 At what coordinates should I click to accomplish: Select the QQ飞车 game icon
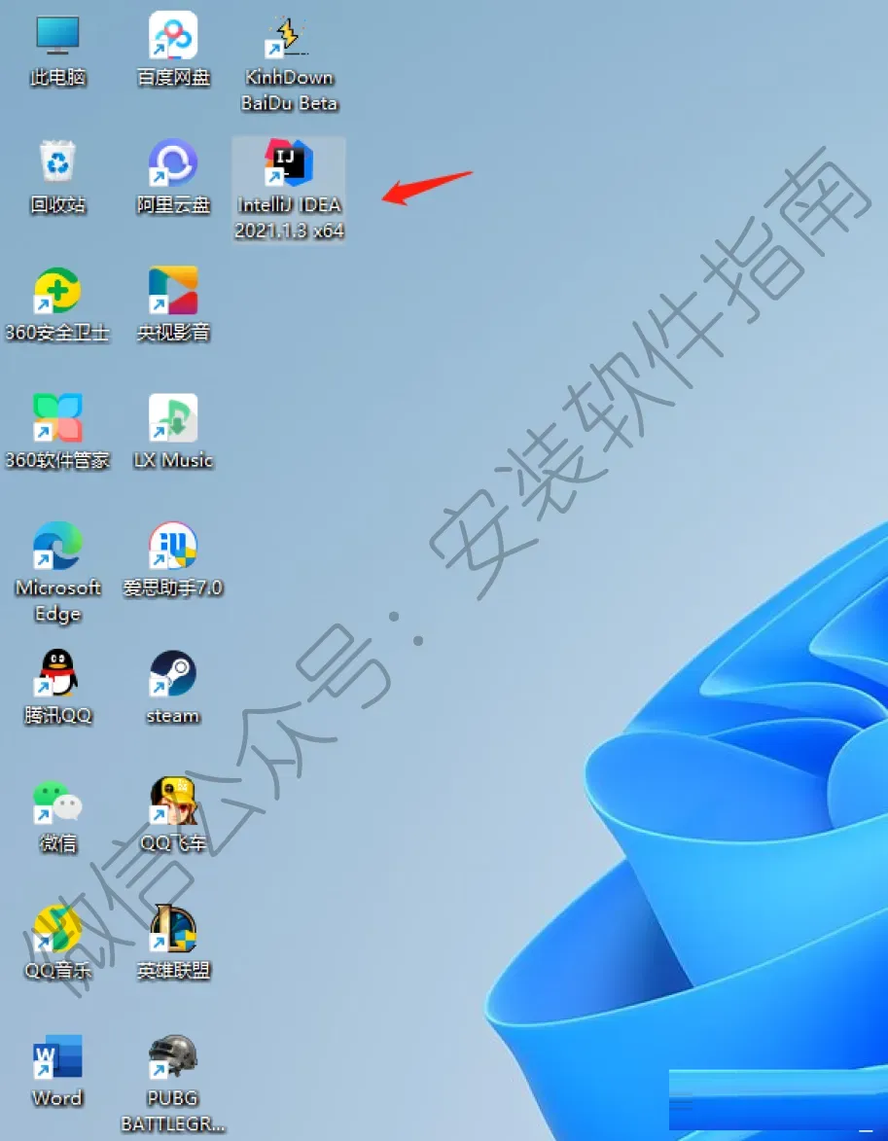tap(173, 801)
